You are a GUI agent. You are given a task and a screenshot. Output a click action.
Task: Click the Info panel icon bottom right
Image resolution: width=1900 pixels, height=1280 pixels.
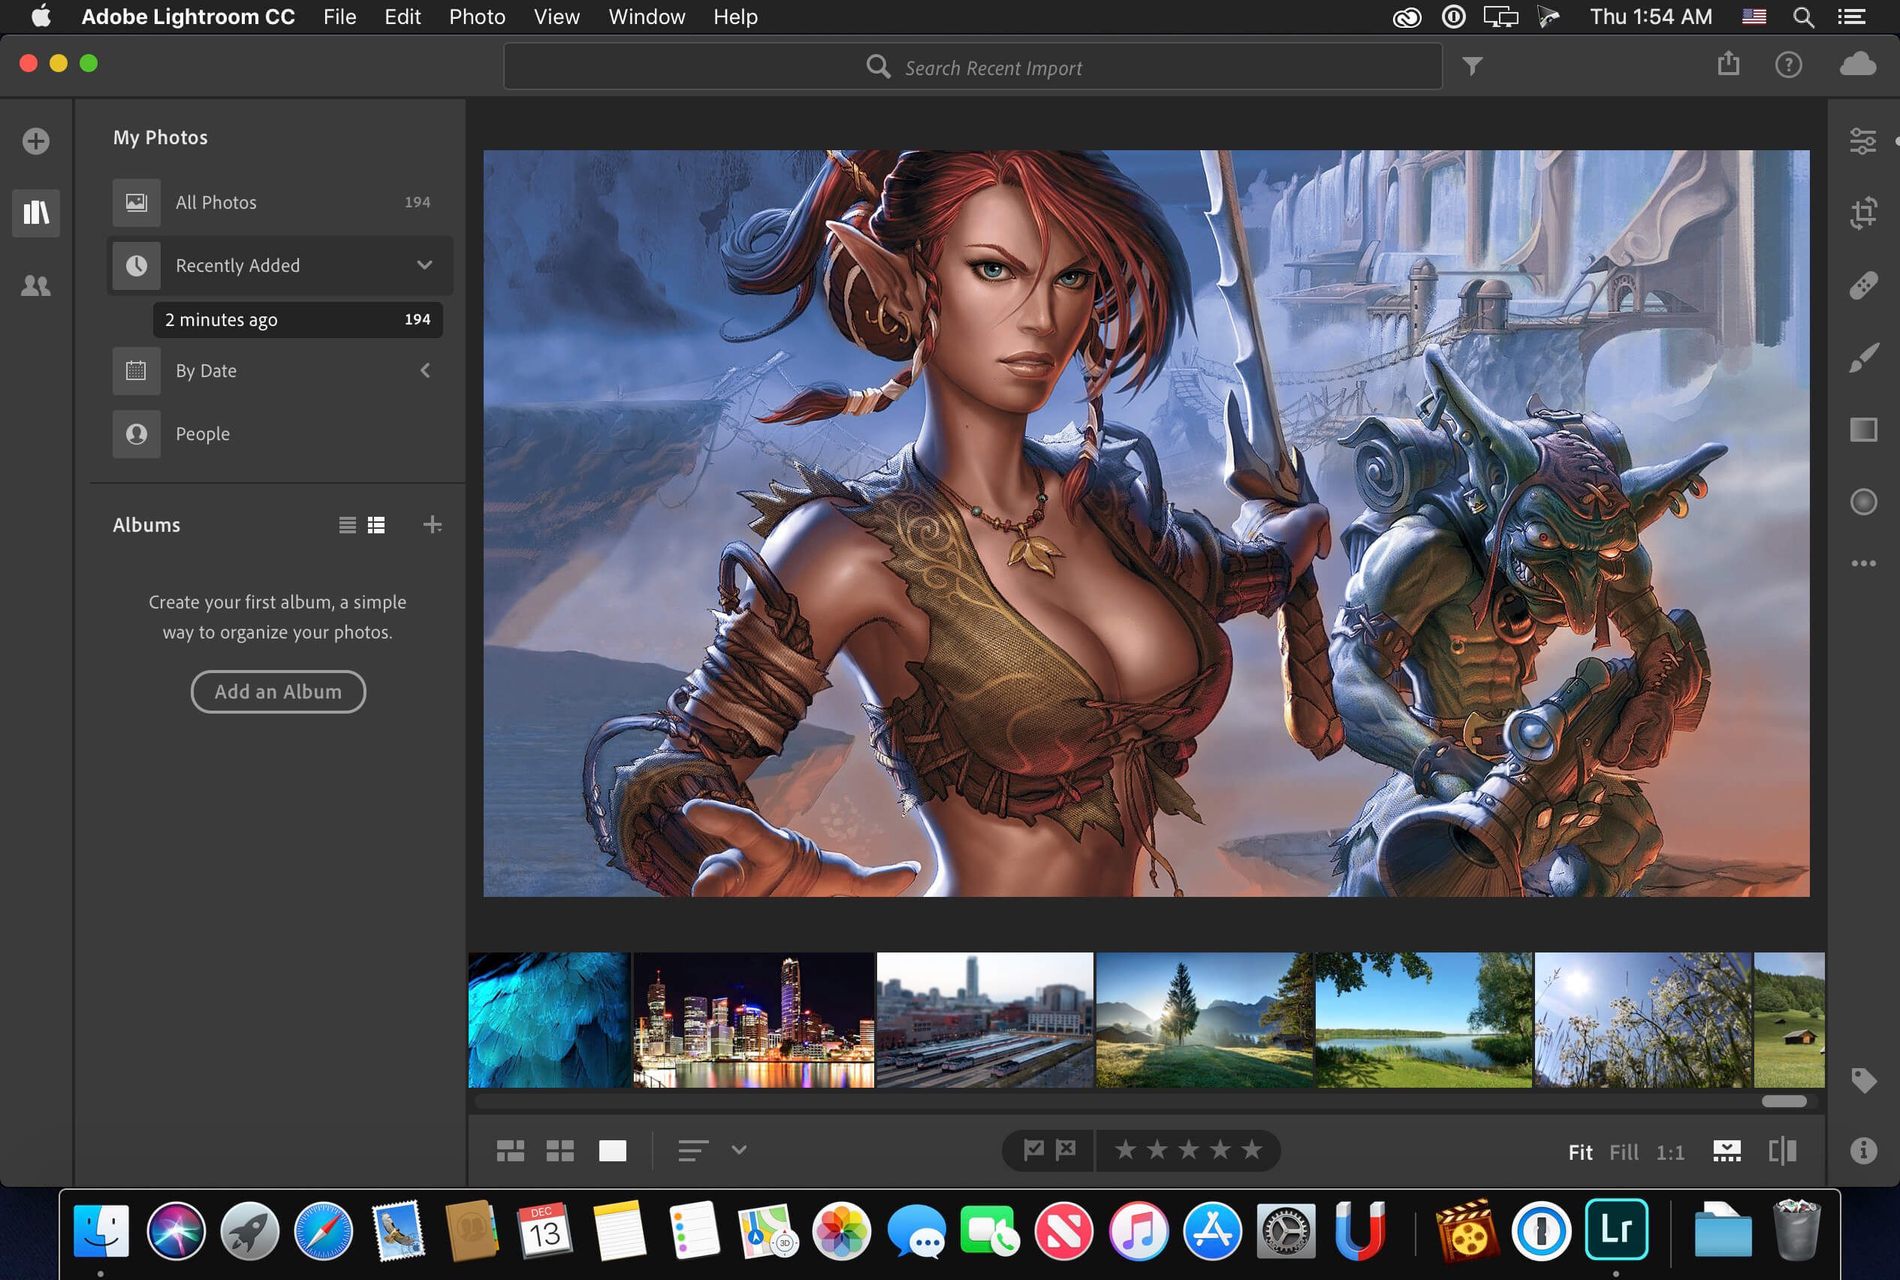coord(1864,1150)
